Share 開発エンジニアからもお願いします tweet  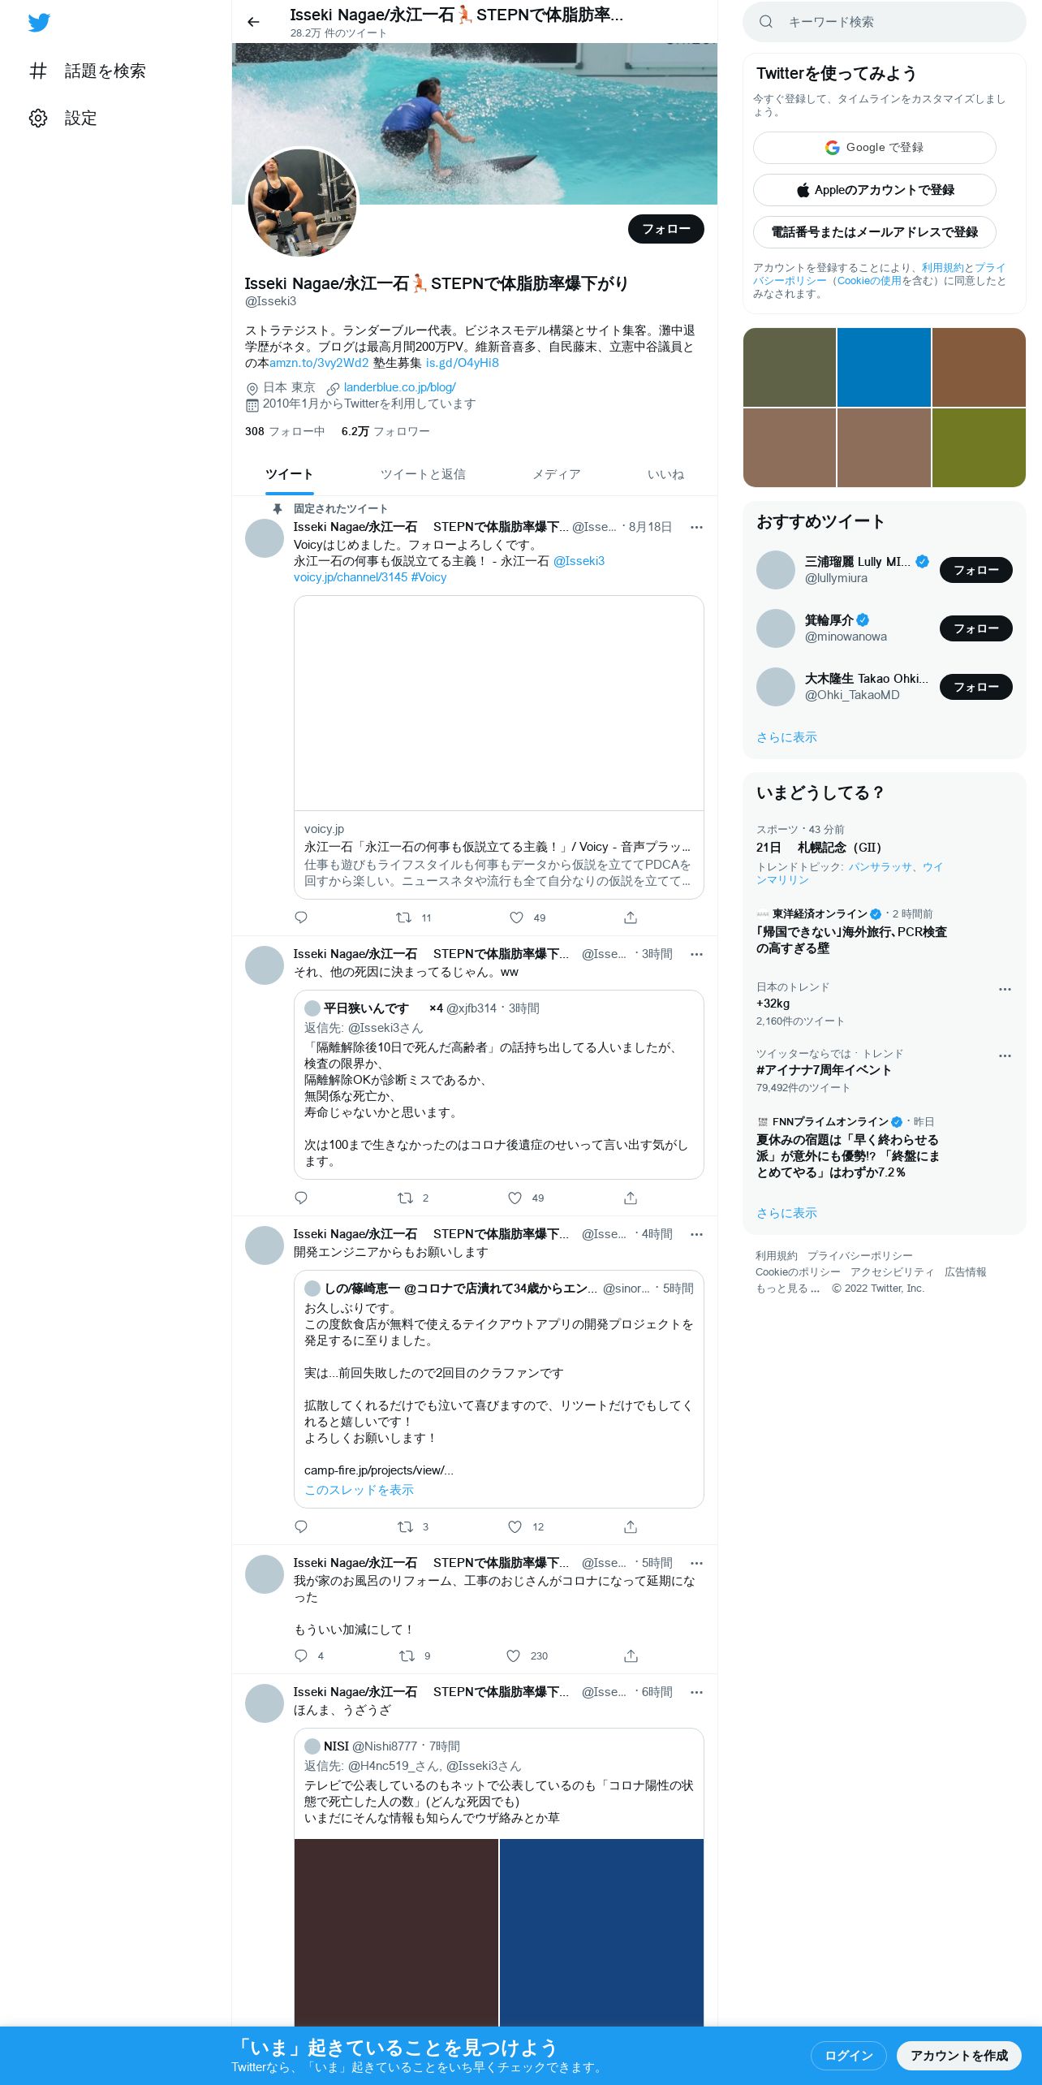point(631,1526)
